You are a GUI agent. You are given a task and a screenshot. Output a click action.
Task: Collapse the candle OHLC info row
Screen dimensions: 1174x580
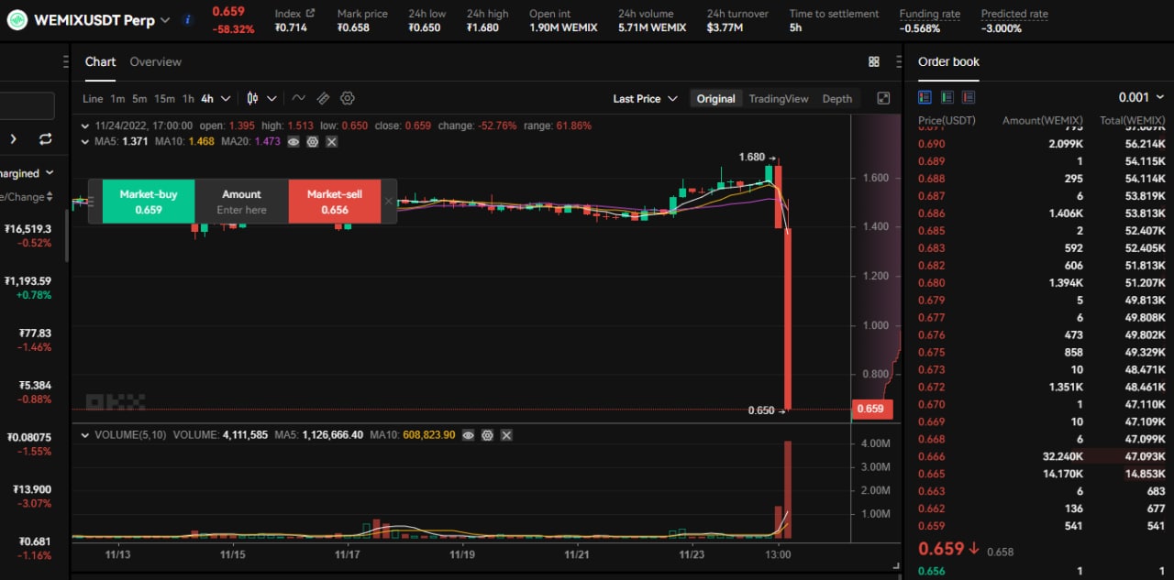click(x=86, y=126)
